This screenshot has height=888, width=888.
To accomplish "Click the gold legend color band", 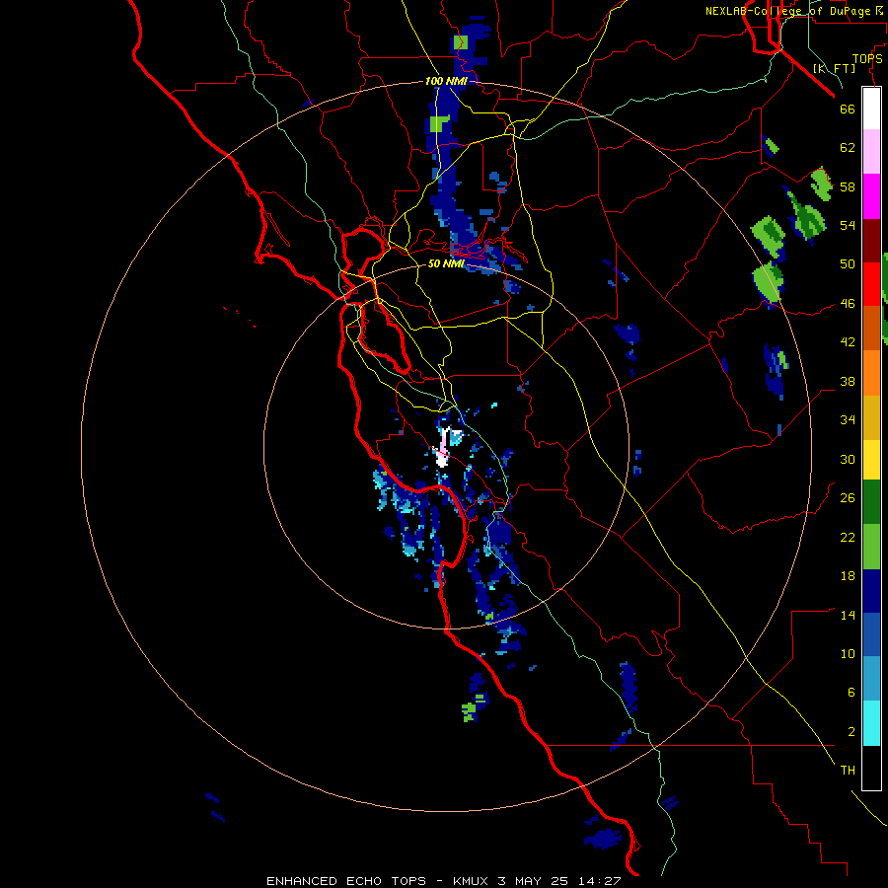I will pyautogui.click(x=871, y=417).
